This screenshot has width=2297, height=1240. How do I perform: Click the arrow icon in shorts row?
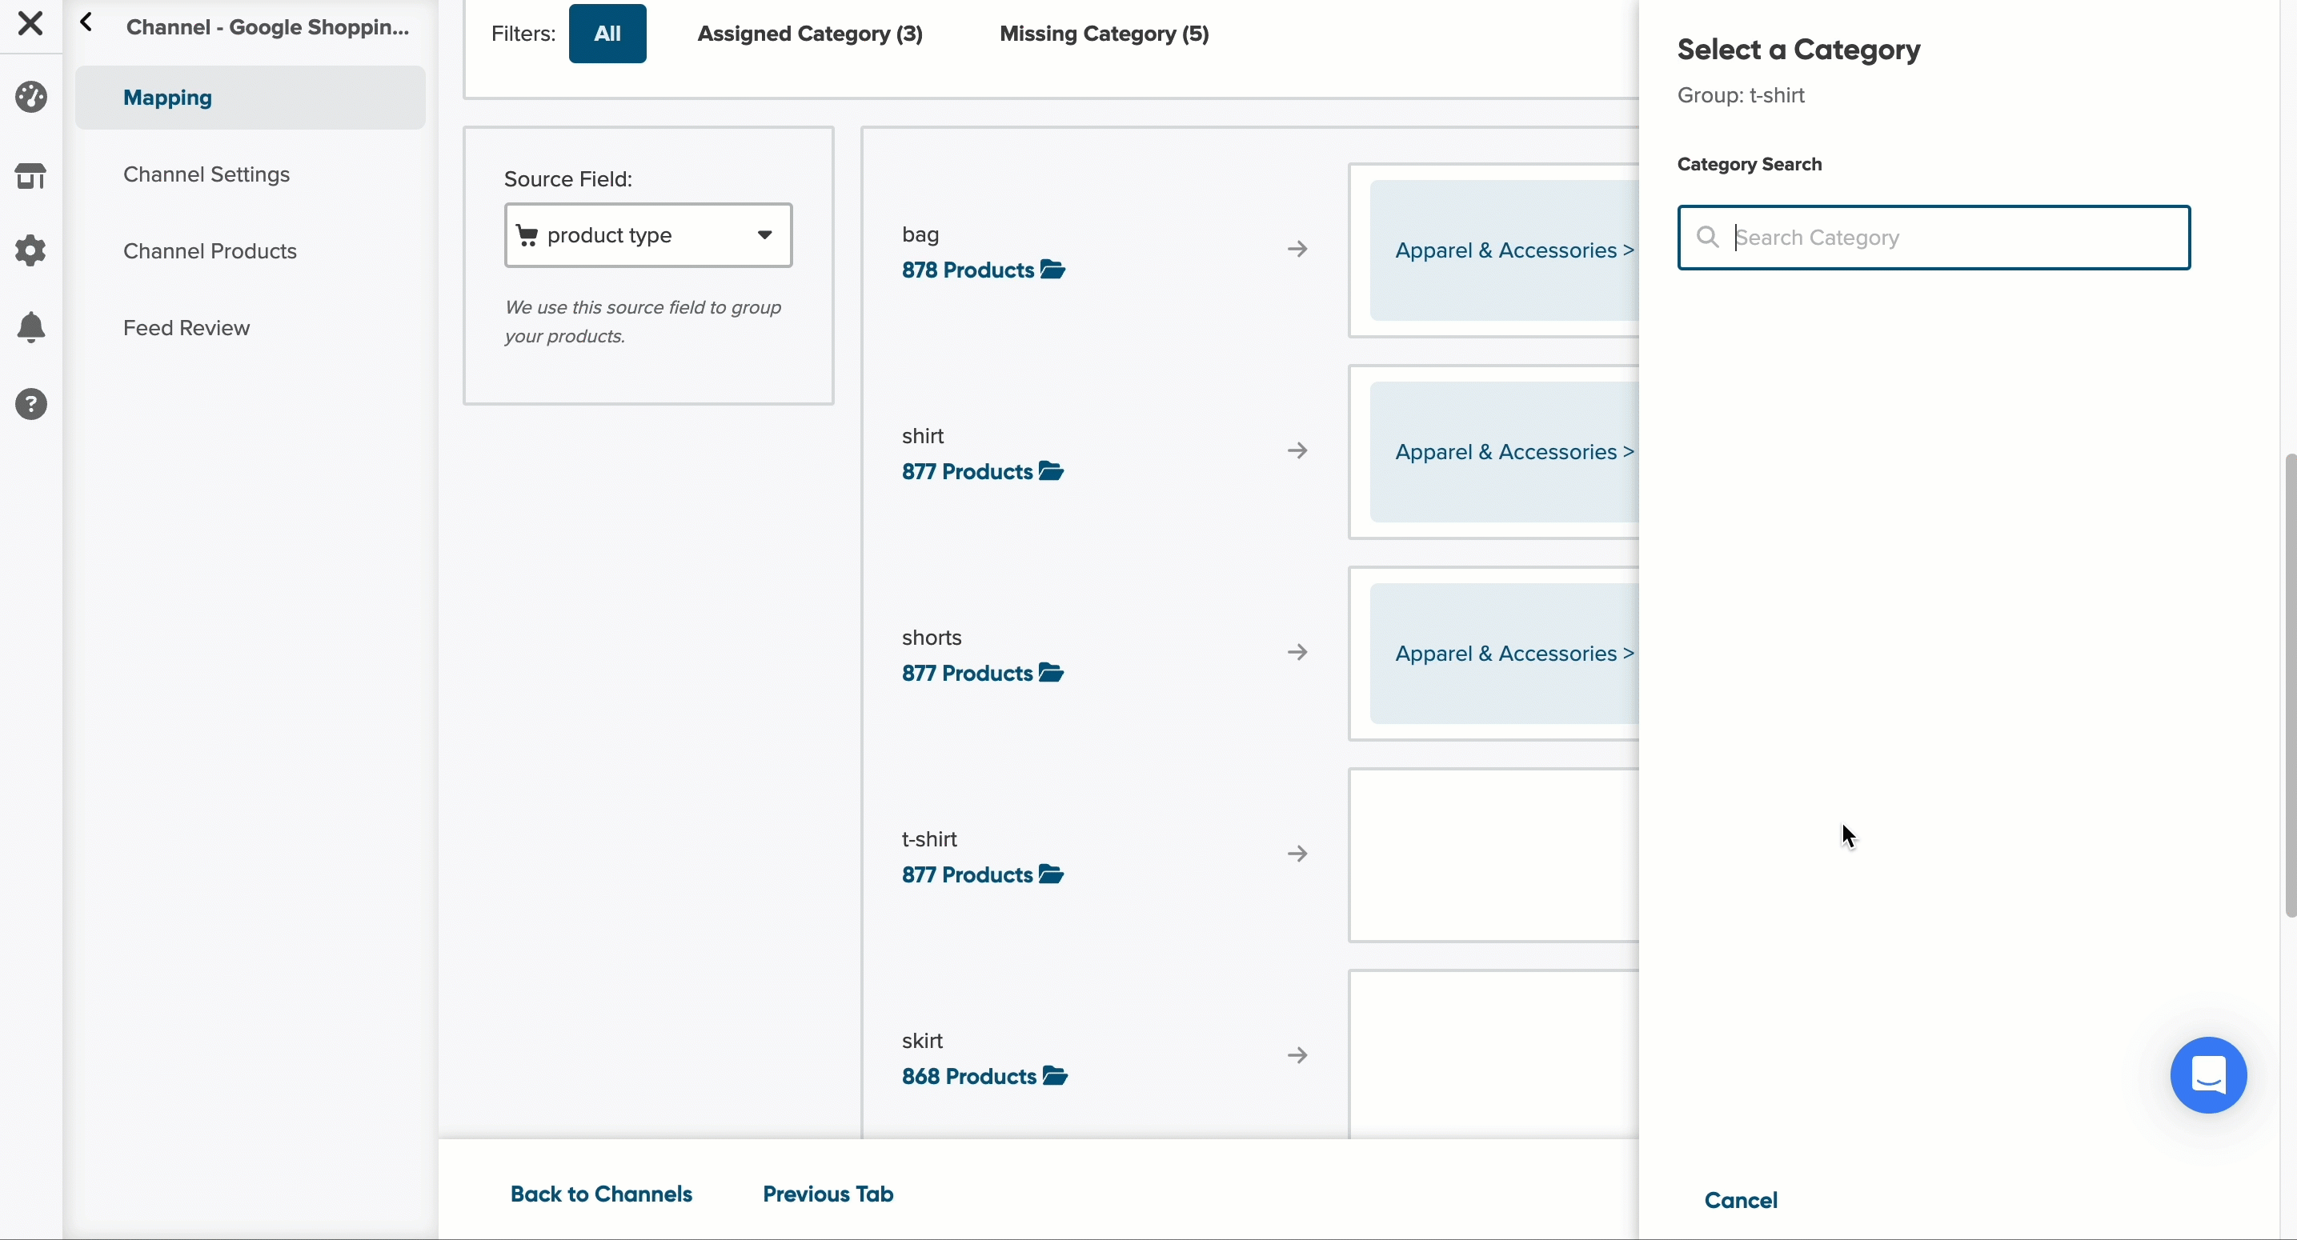[x=1297, y=652]
